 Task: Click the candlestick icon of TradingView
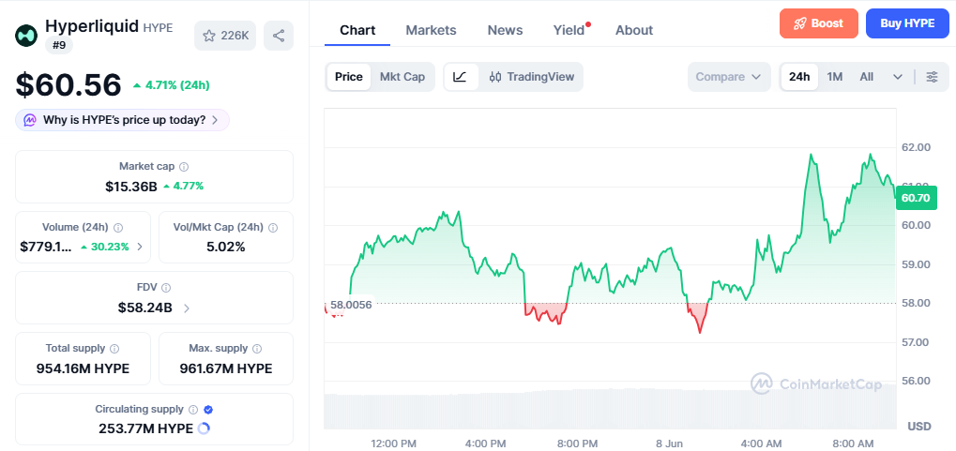point(495,77)
